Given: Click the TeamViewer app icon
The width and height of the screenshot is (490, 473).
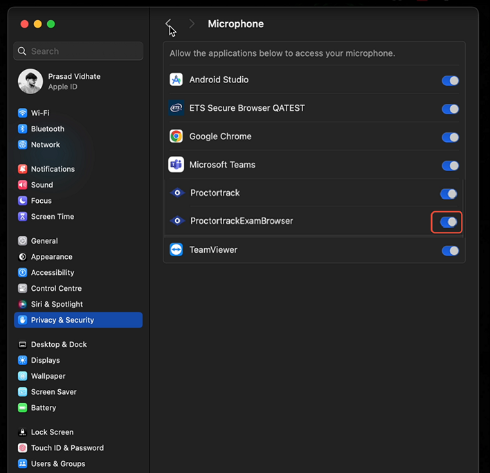Looking at the screenshot, I should point(176,250).
